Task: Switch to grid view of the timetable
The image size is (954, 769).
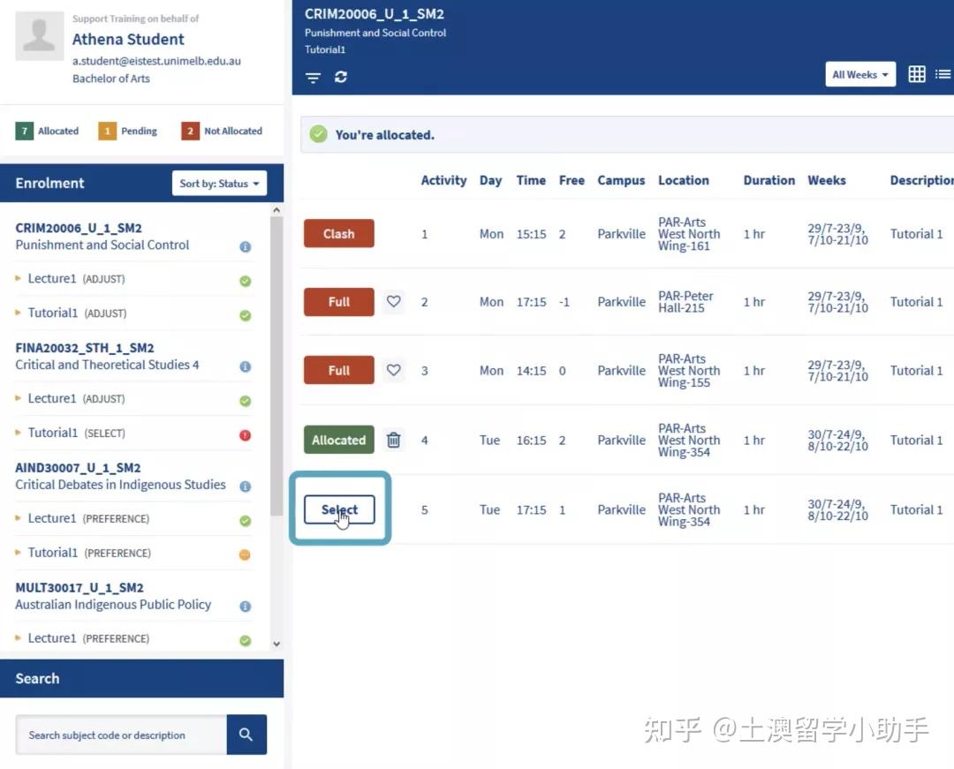Action: pos(916,74)
